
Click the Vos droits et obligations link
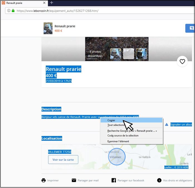click(x=177, y=180)
